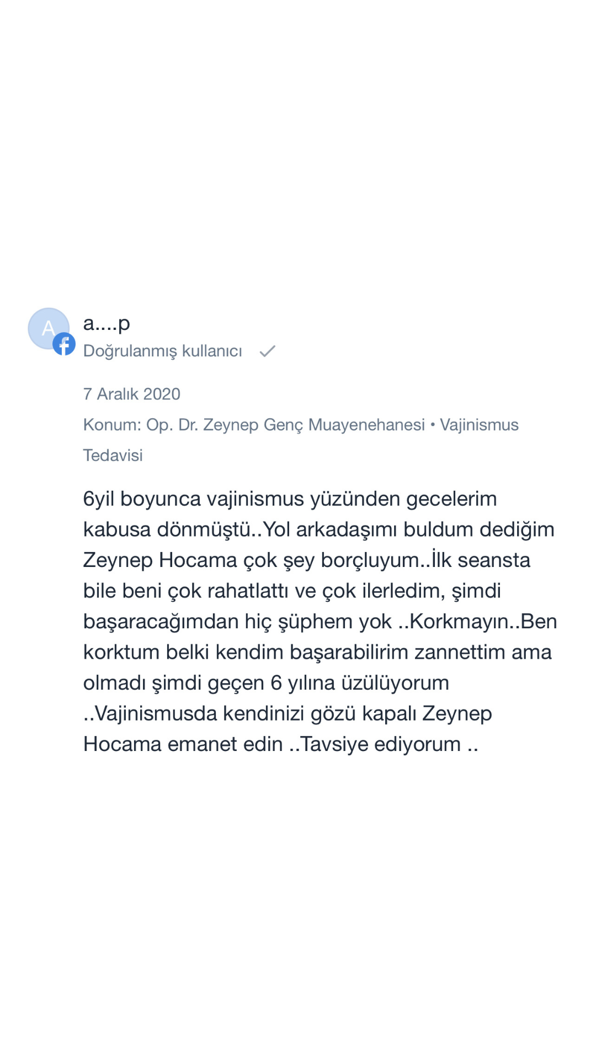This screenshot has width=596, height=1061.
Task: Click "başaracağımdan hiç şüphem yok" text
Action: pyautogui.click(x=237, y=622)
